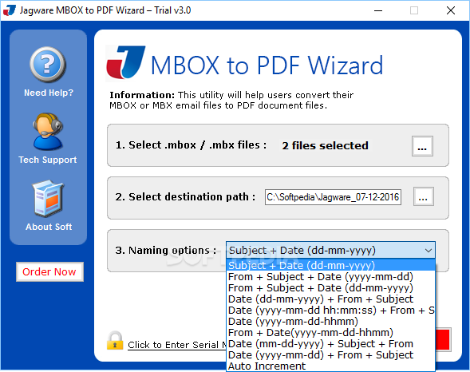Browse for .mbox / .mbx files
Screen dimensions: 470x372
click(x=422, y=146)
